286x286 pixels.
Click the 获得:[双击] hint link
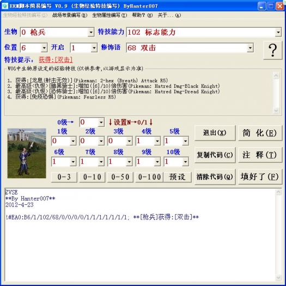56,59
